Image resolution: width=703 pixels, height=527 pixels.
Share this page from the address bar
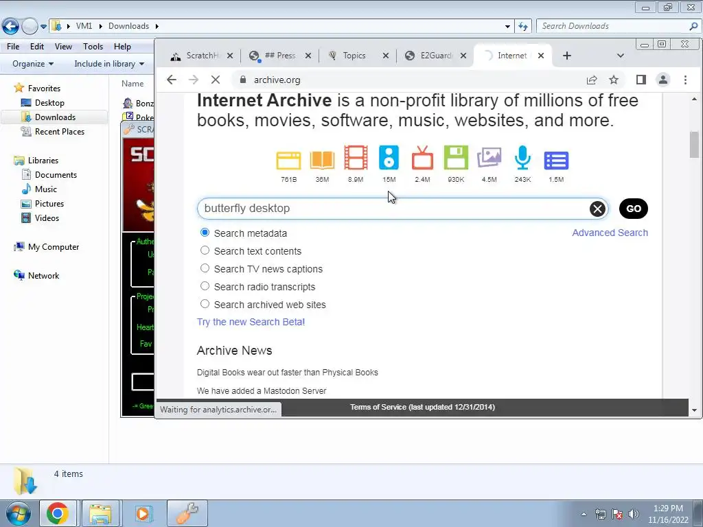pos(591,80)
